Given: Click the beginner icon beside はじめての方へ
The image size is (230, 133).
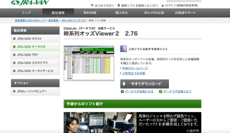Looking at the screenshot, I should [92, 5].
